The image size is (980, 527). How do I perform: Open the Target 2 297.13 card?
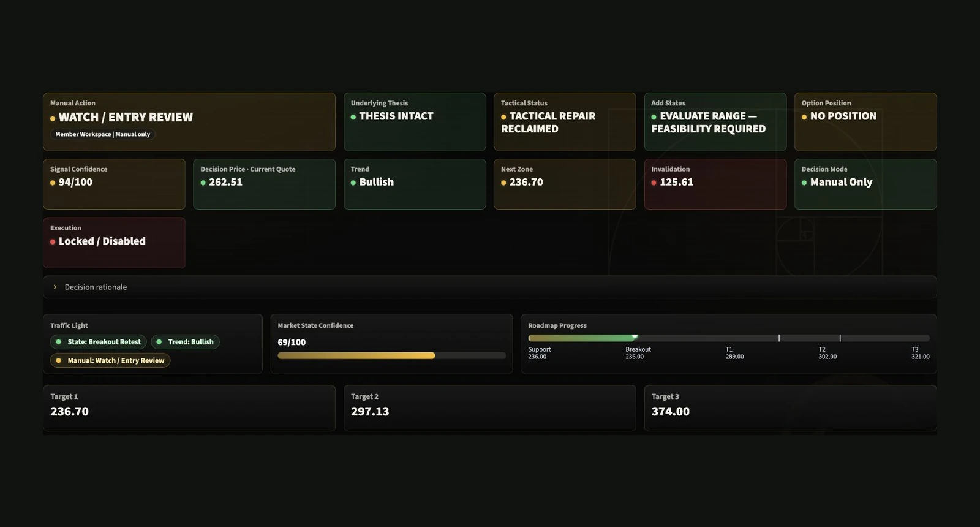[x=489, y=408]
